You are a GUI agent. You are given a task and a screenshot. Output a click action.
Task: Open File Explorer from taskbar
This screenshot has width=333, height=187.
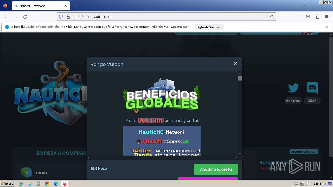[x=29, y=184]
